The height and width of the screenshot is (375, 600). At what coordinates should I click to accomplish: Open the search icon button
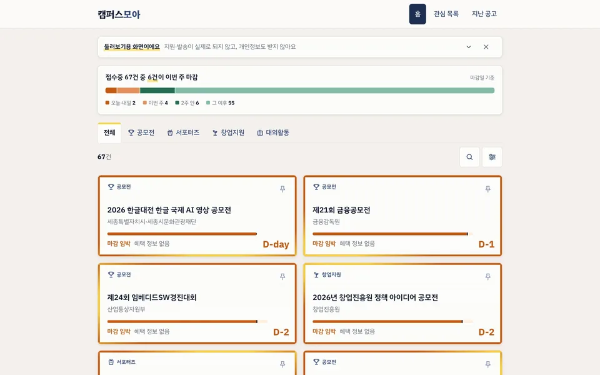click(469, 157)
